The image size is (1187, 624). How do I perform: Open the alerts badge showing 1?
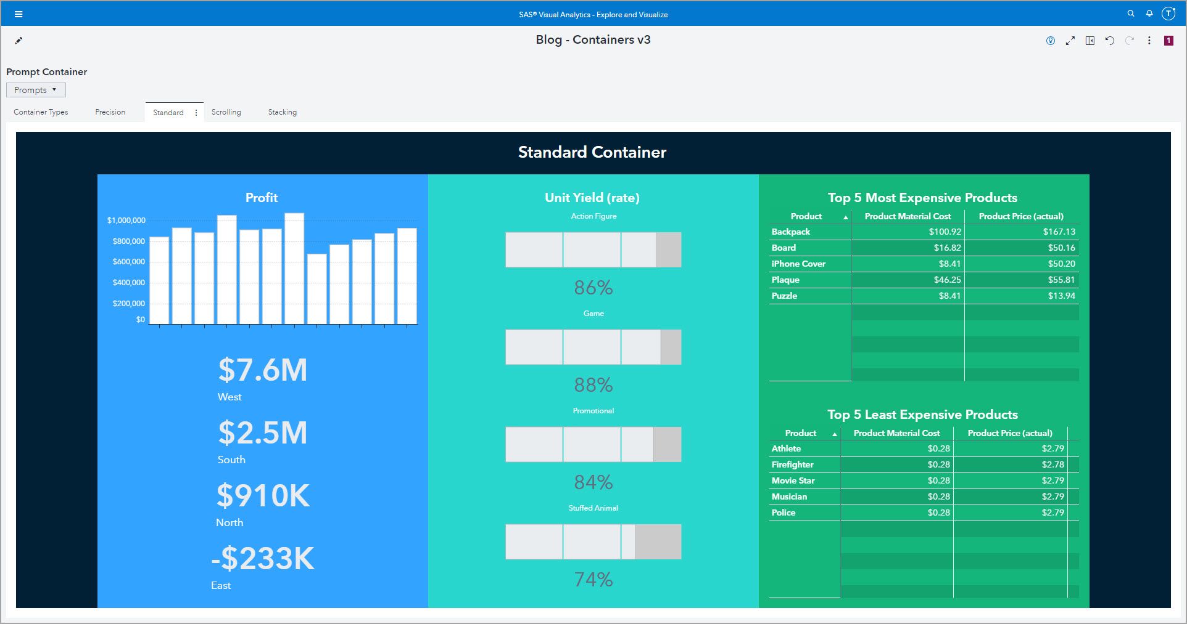click(1168, 40)
